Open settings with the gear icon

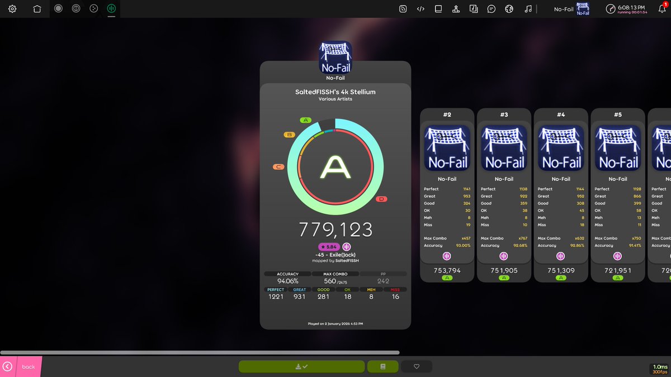[12, 9]
